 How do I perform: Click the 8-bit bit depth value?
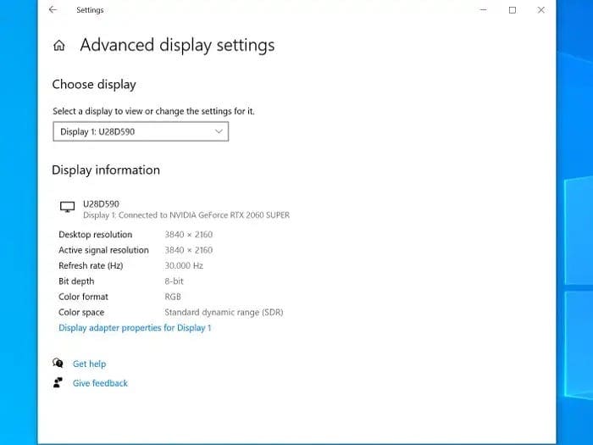(x=174, y=281)
